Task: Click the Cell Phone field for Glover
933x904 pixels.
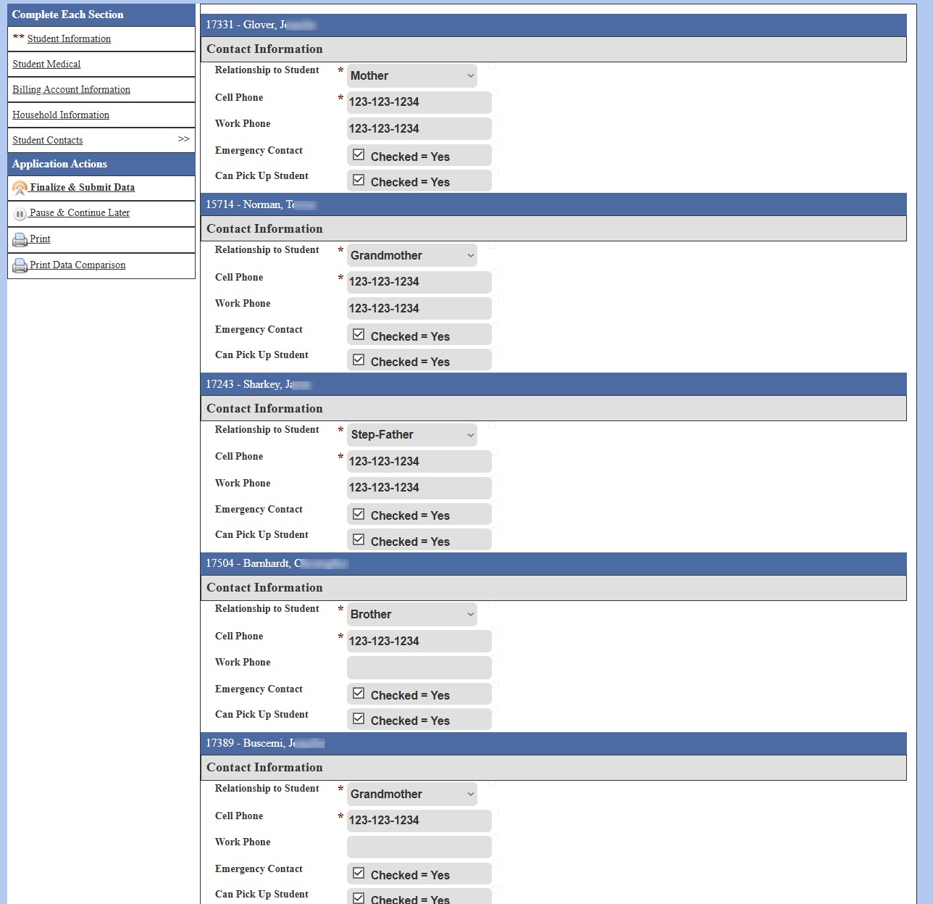Action: [x=419, y=102]
